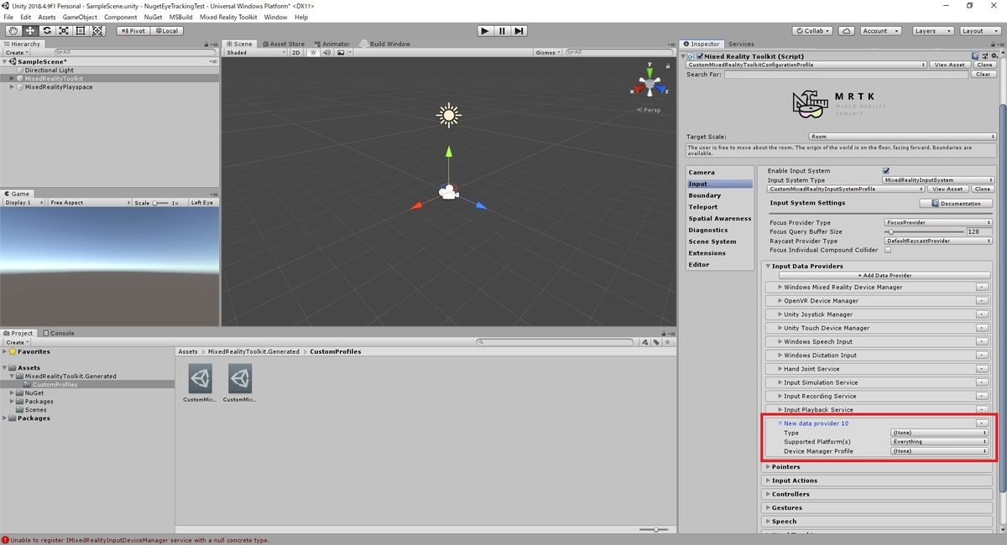Screen dimensions: 1007x545
Task: Open Gizmos dropdown
Action: click(547, 52)
